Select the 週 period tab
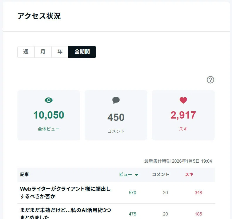Screen dimensions: 232x219 pos(26,52)
